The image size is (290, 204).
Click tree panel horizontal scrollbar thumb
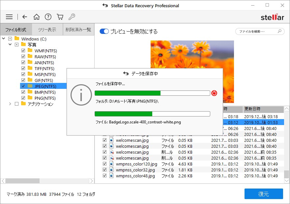click(x=22, y=181)
